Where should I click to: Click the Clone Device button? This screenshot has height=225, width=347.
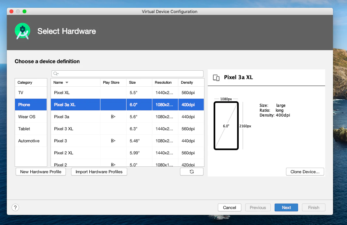tap(305, 172)
